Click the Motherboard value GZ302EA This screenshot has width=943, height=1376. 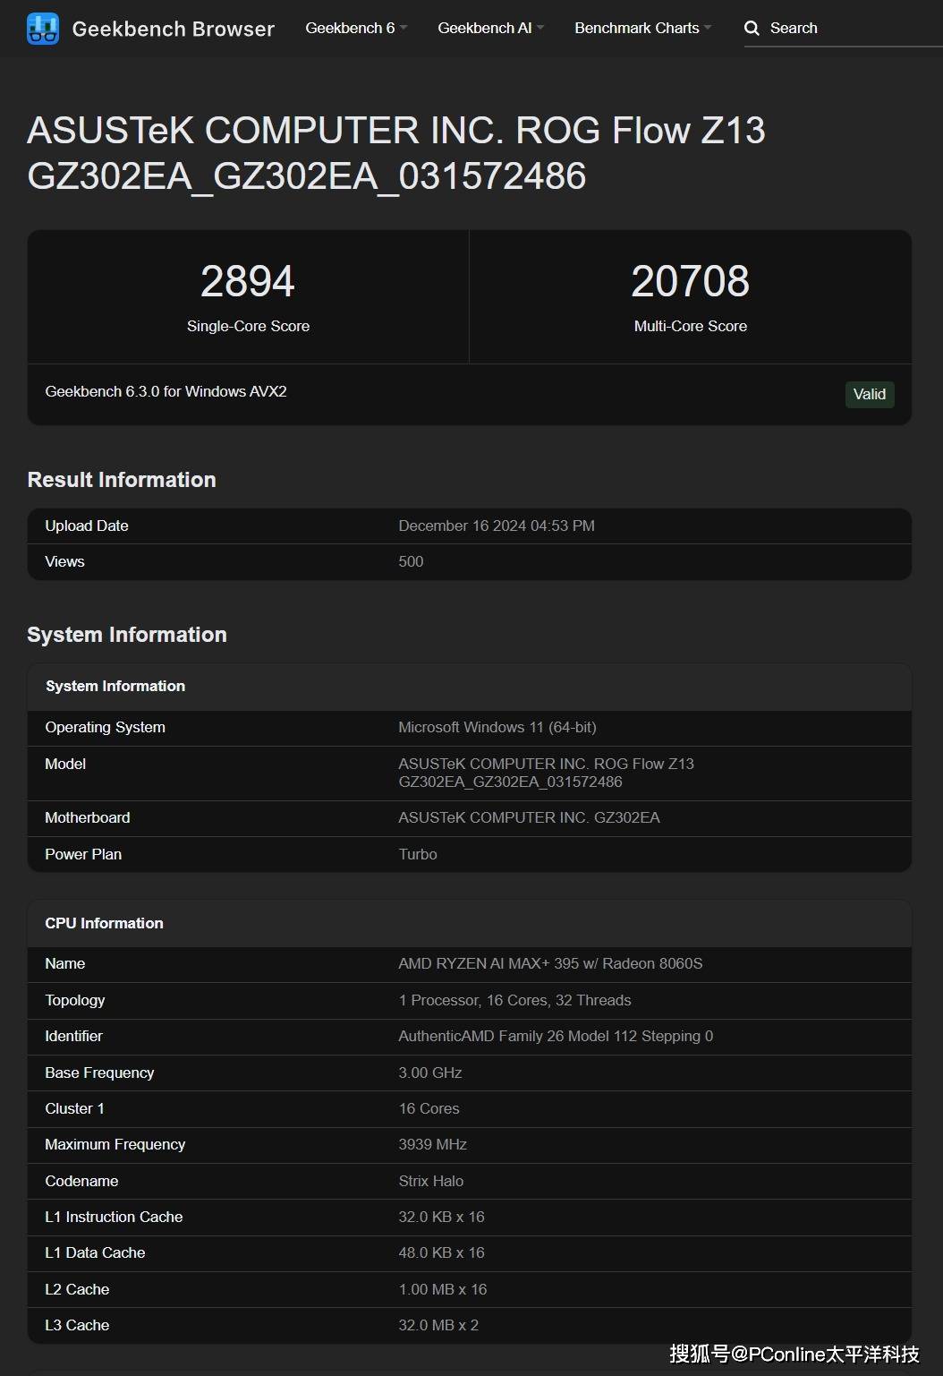[529, 817]
